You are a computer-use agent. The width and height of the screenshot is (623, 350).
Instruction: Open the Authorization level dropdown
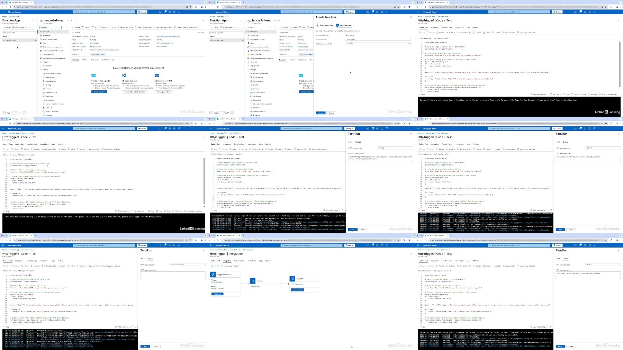click(x=378, y=44)
